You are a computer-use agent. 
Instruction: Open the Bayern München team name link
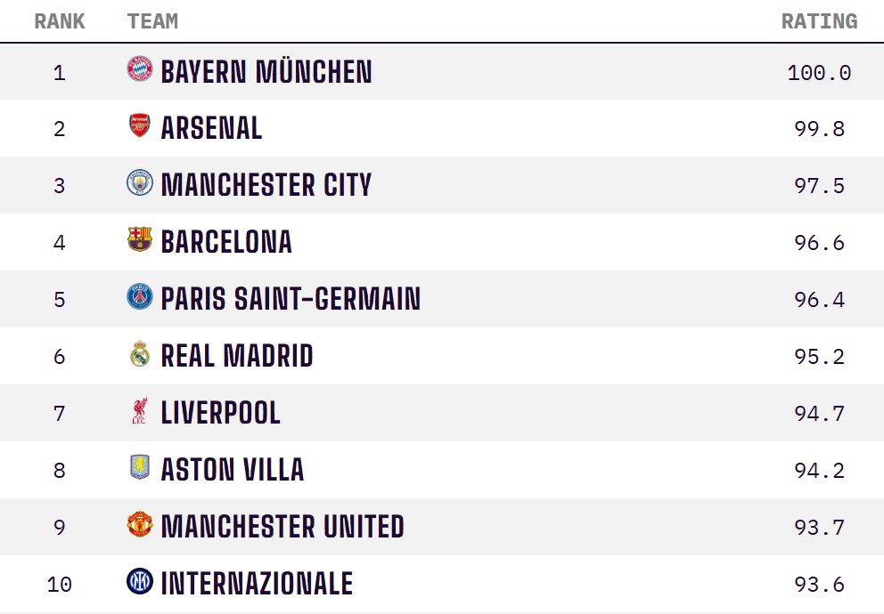tap(266, 72)
